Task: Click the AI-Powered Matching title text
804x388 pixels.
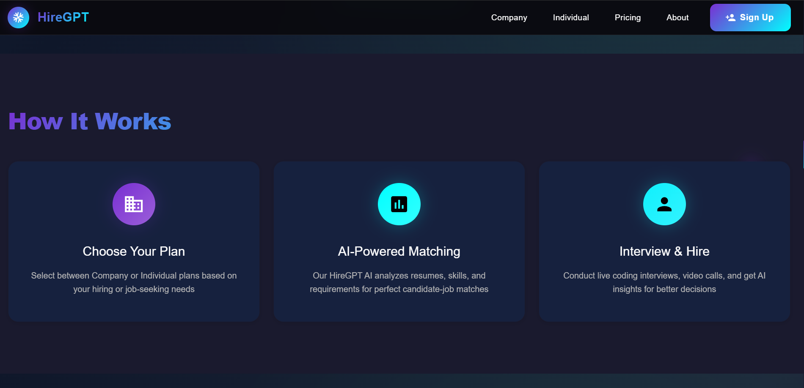Action: point(398,251)
